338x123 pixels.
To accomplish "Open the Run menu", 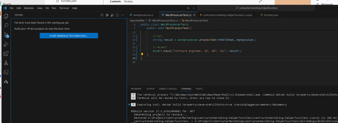I will (54, 8).
